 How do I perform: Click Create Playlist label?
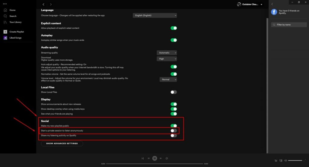[17, 32]
